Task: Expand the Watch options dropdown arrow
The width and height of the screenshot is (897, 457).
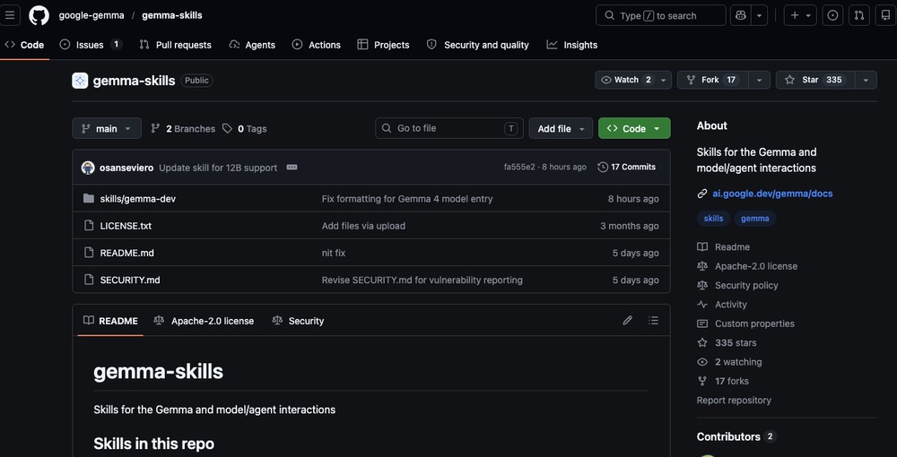Action: [664, 80]
